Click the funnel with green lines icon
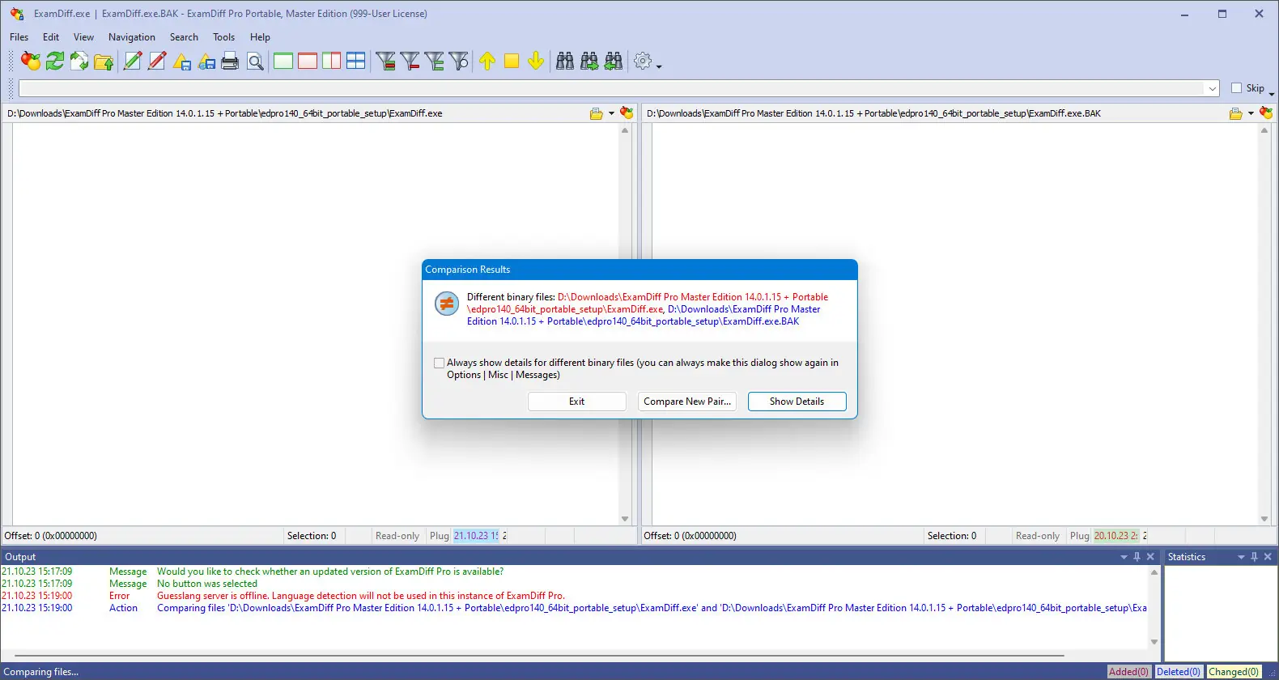This screenshot has width=1279, height=680. pos(435,61)
